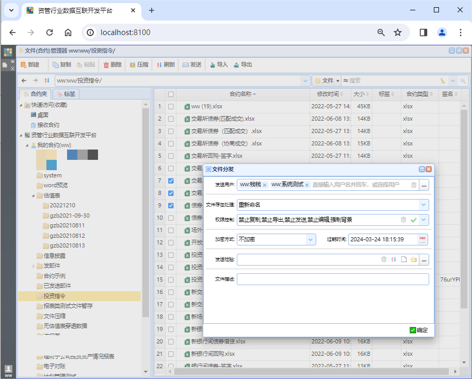The height and width of the screenshot is (379, 472).
Task: Clear 发送检验 field with trash icon
Action: (x=384, y=259)
